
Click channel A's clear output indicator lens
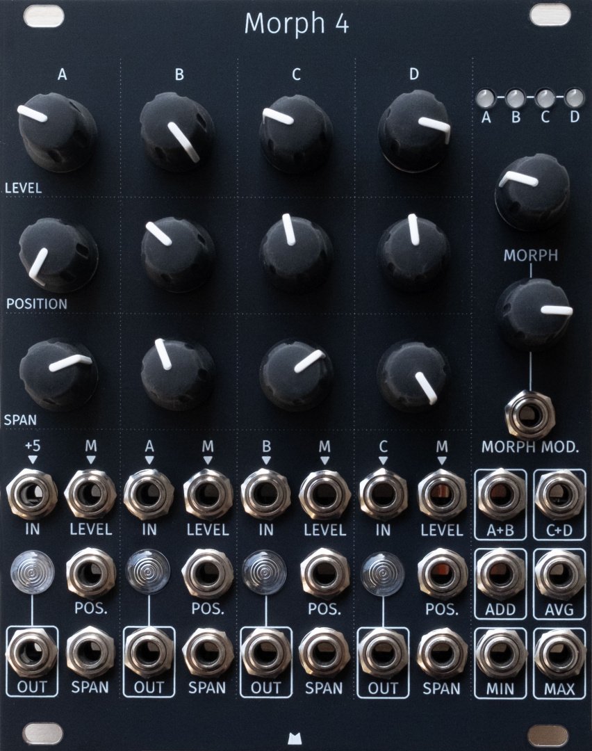[32, 572]
